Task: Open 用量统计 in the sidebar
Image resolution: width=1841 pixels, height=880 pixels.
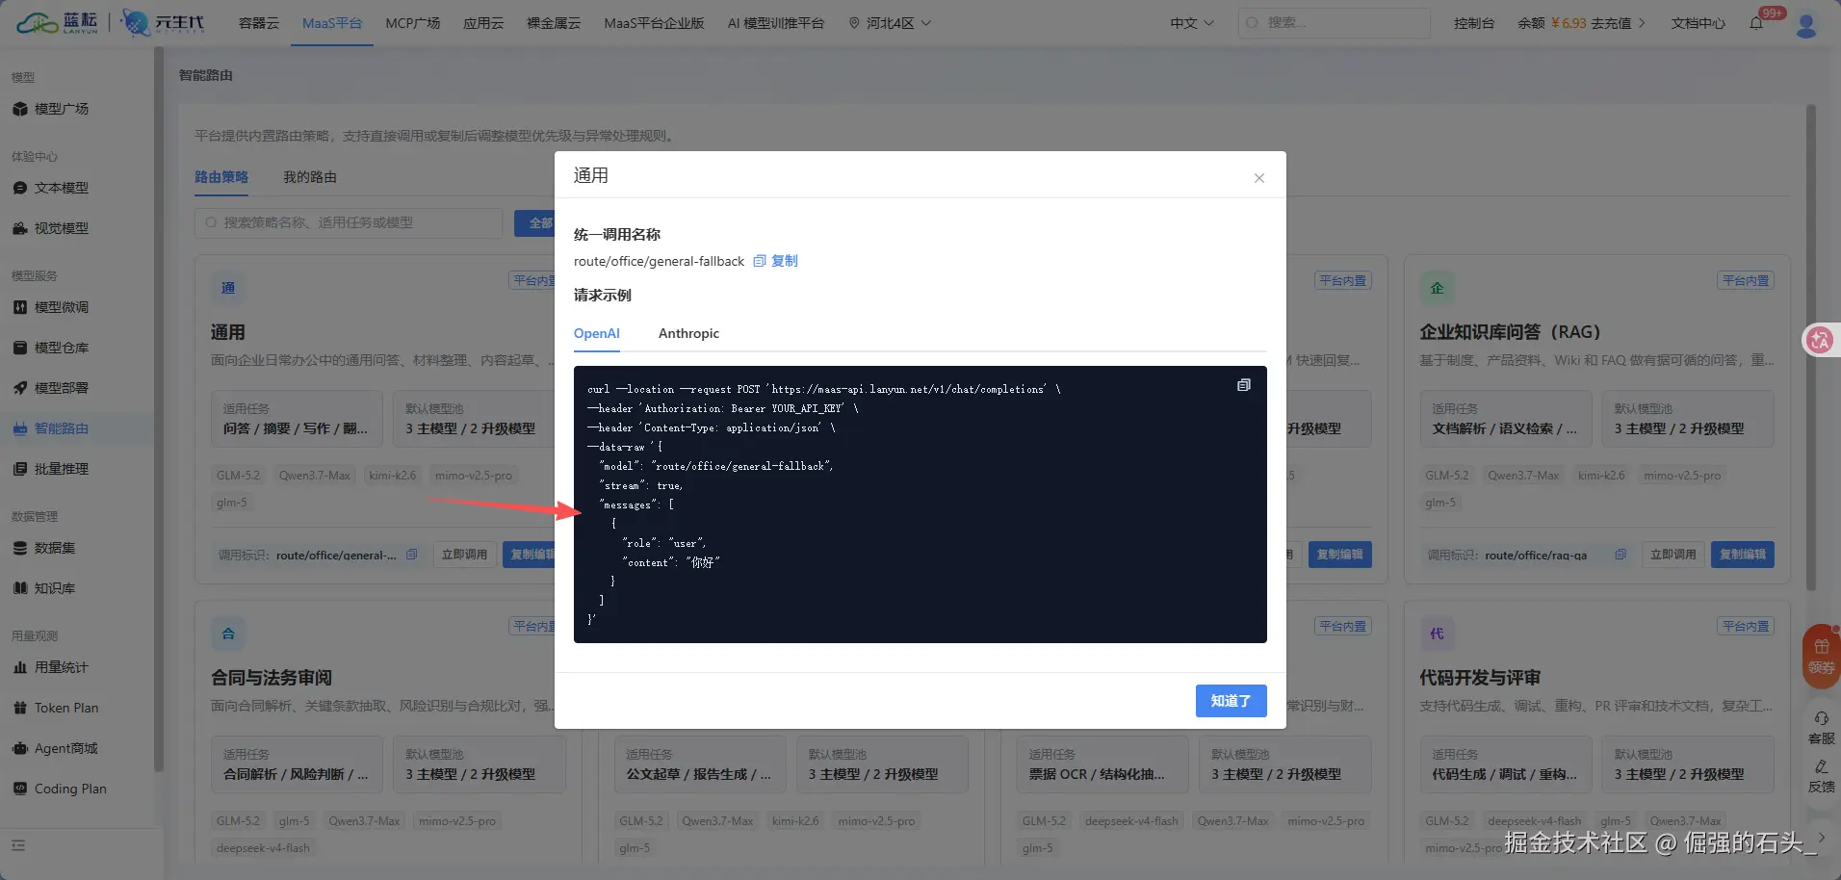Action: click(62, 667)
